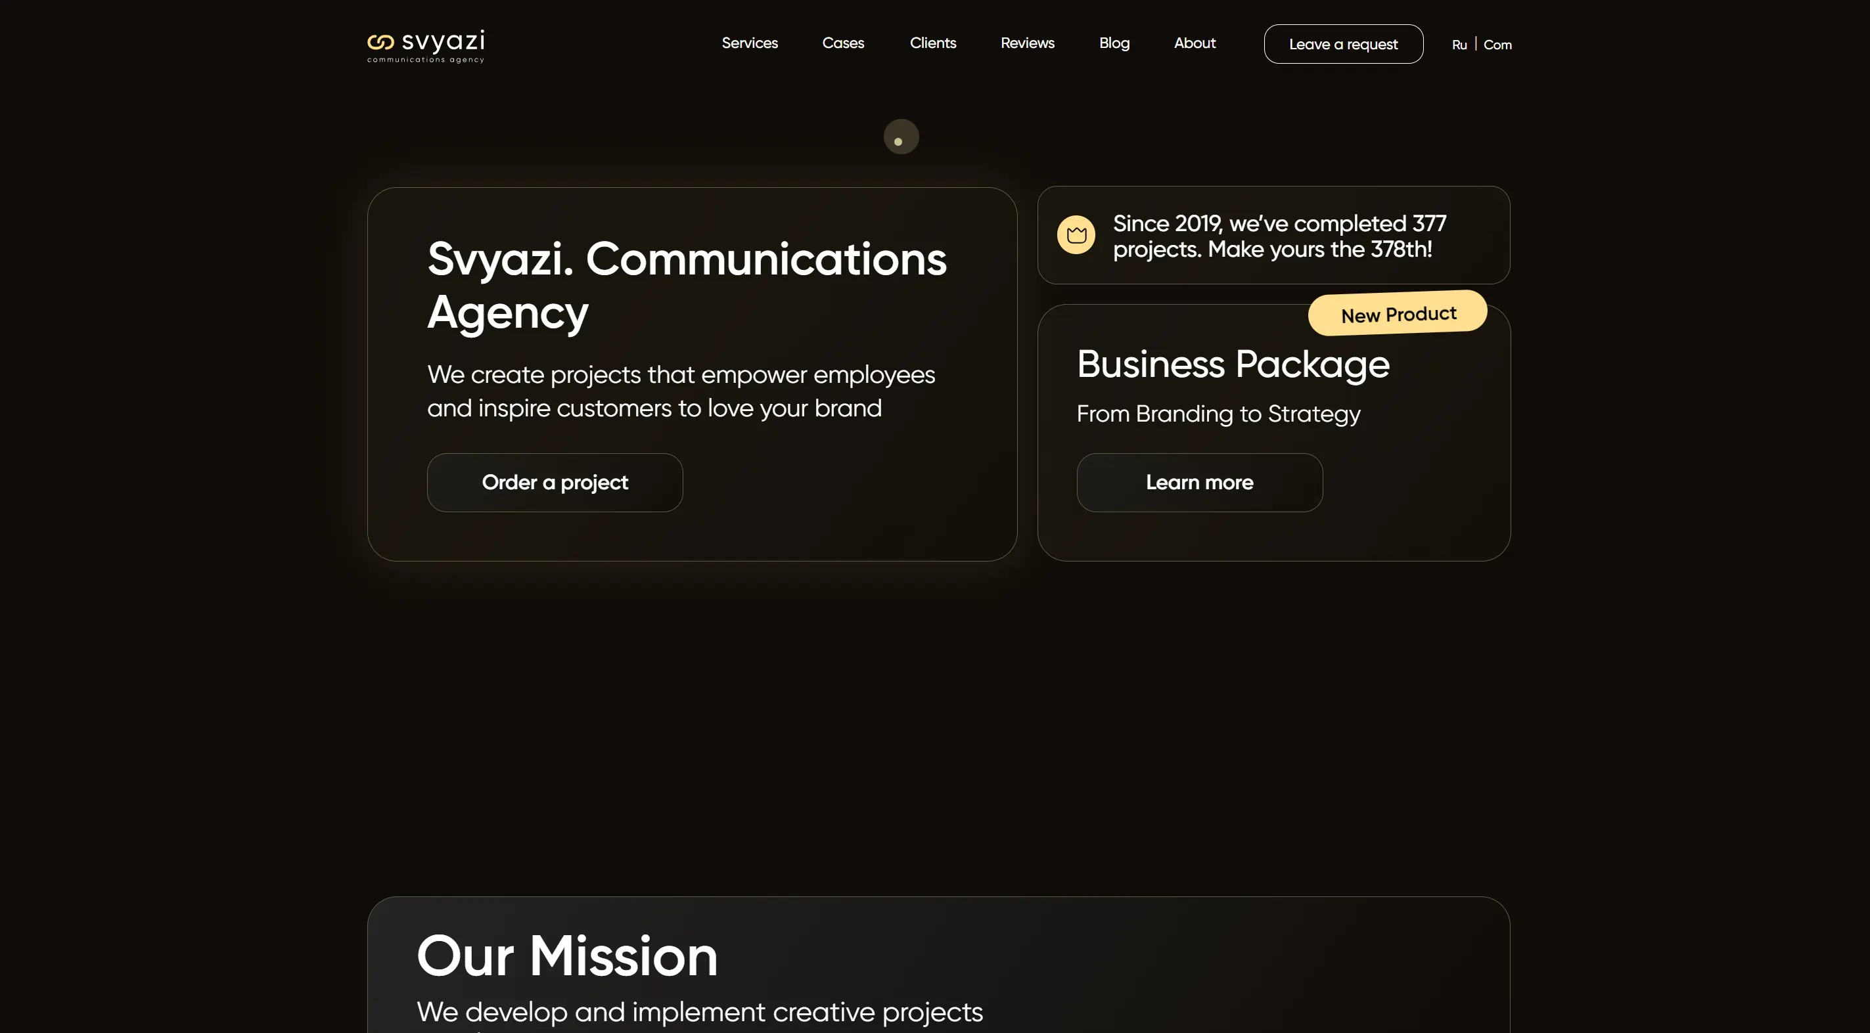Go to the Clients section
Image resolution: width=1870 pixels, height=1033 pixels.
[x=933, y=43]
